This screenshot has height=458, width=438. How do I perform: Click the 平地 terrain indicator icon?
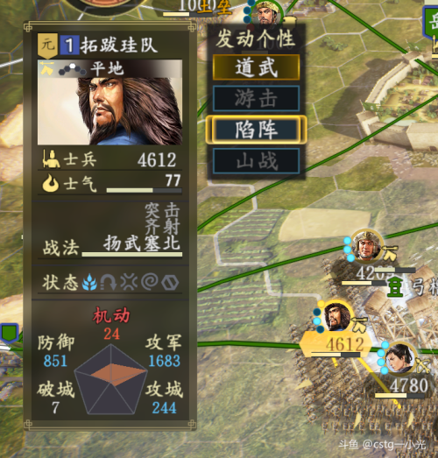coord(72,69)
